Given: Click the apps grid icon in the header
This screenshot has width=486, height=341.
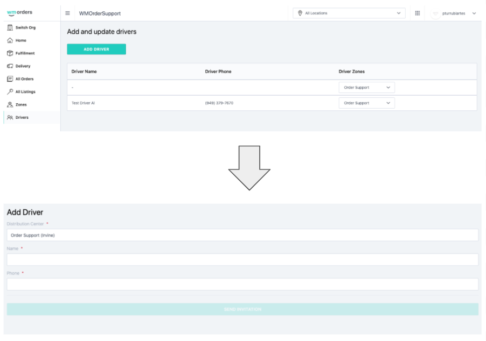Looking at the screenshot, I should (x=417, y=13).
